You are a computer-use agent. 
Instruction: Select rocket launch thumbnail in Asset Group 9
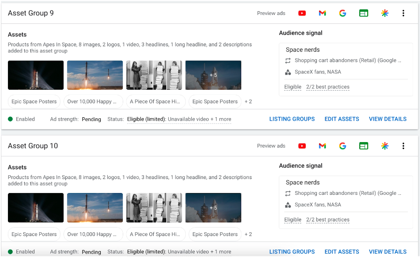click(x=95, y=75)
